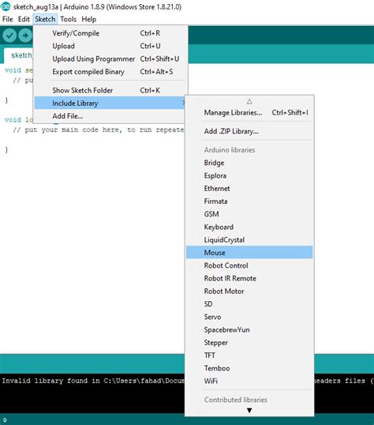The width and height of the screenshot is (374, 425).
Task: Include the SpacebrewYun library
Action: (x=249, y=329)
